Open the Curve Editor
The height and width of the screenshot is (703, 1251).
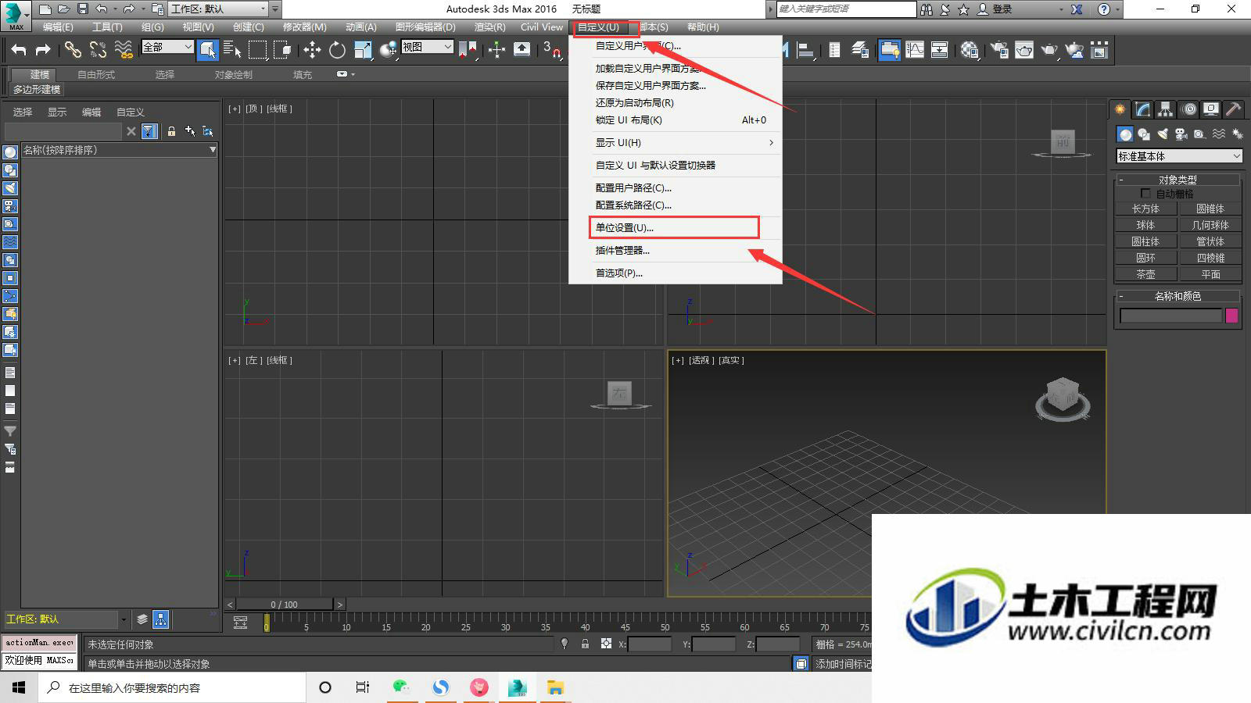(x=914, y=50)
